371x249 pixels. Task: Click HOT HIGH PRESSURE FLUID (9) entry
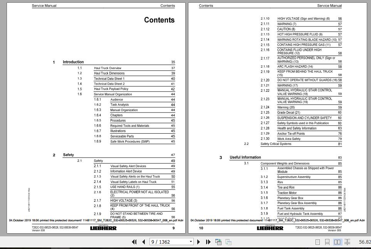pyautogui.click(x=300, y=34)
